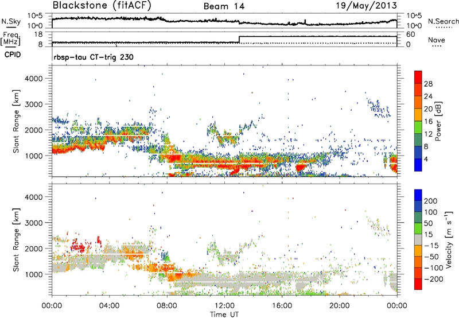Click the '3000' tick of the velocity panel
Image resolution: width=459 pixels, height=318 pixels.
(33, 223)
